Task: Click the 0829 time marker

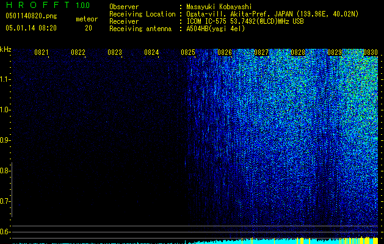Action: [335, 52]
